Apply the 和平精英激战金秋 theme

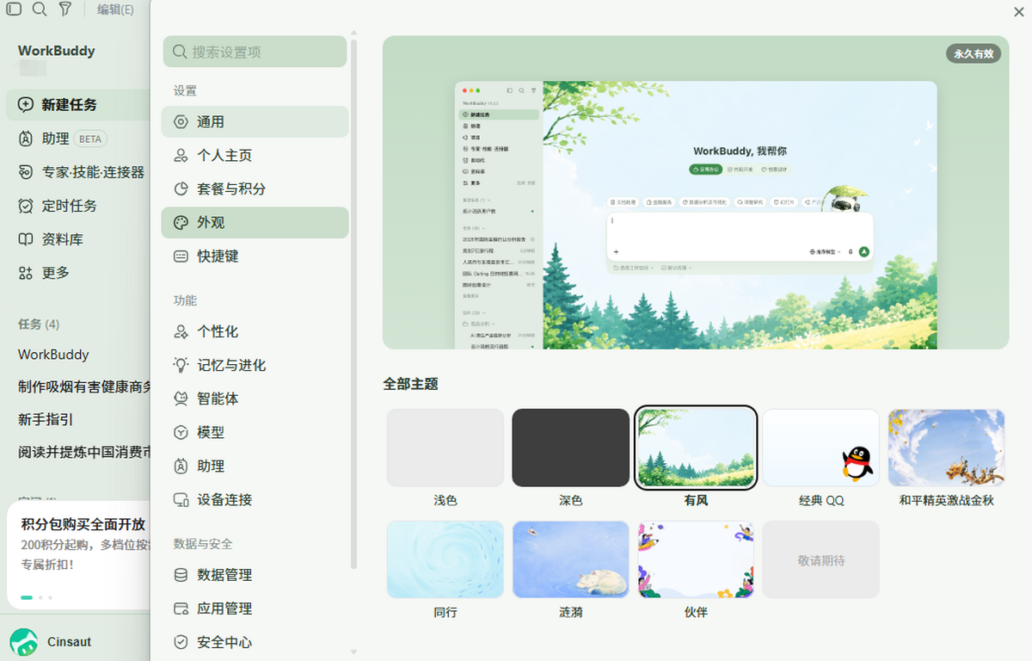(x=947, y=448)
